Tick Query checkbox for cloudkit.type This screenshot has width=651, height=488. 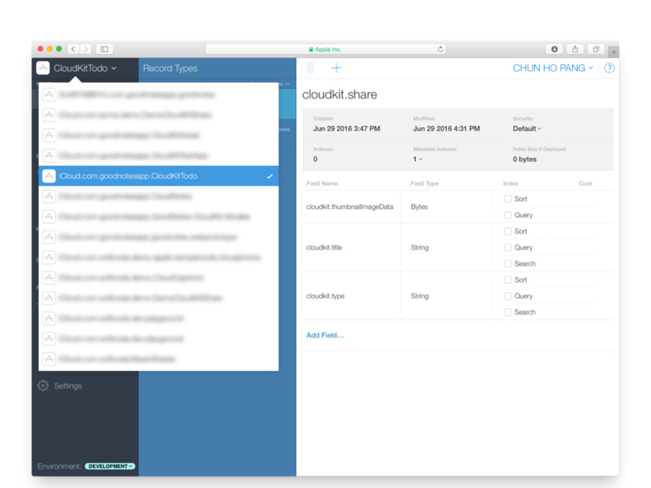(x=507, y=296)
